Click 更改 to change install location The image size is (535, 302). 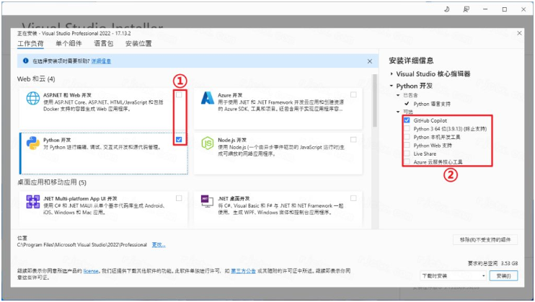(159, 244)
